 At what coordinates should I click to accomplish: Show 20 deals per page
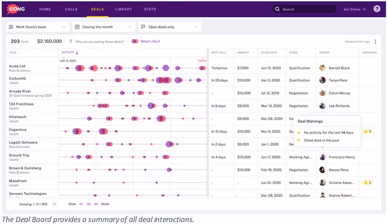coord(88,204)
